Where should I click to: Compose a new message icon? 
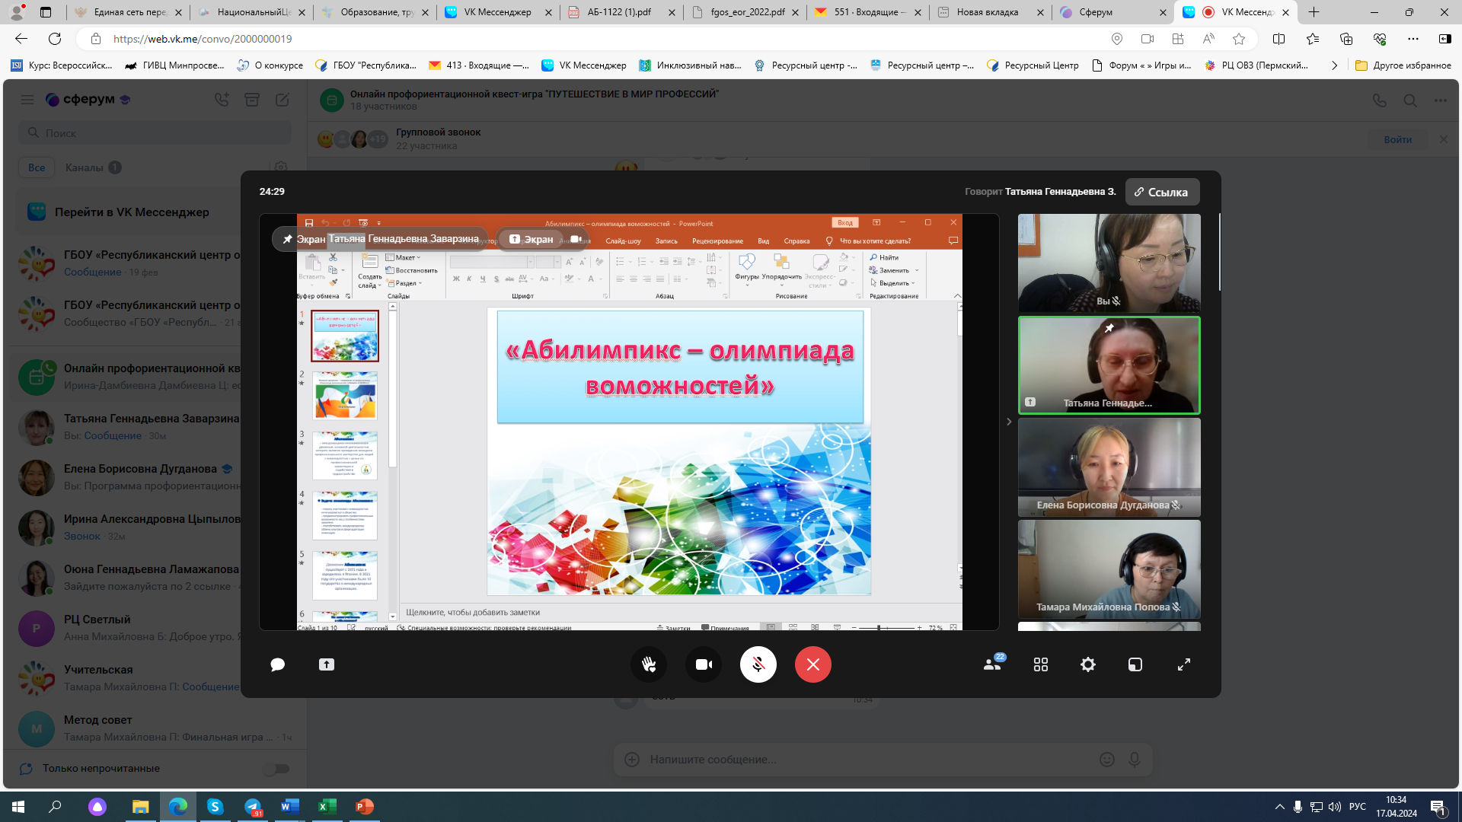click(x=283, y=100)
